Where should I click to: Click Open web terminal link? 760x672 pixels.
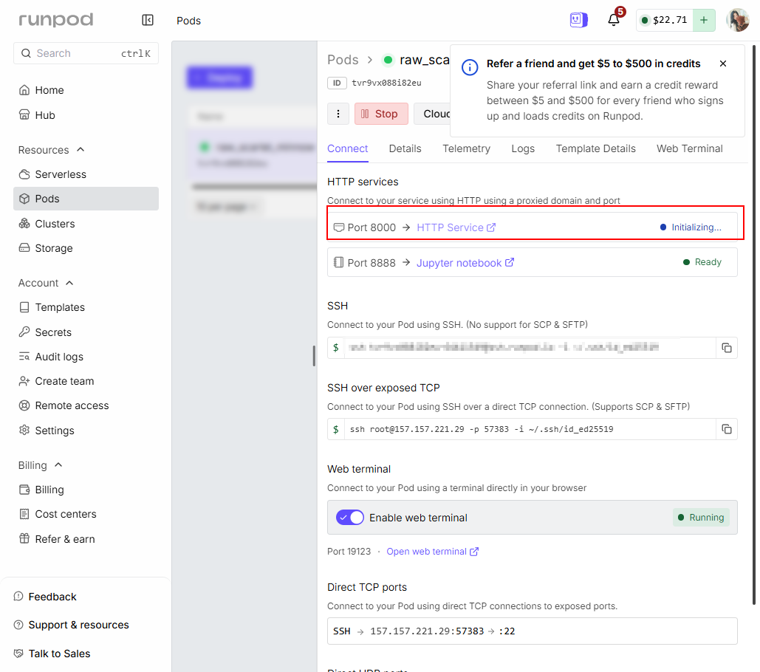tap(432, 552)
